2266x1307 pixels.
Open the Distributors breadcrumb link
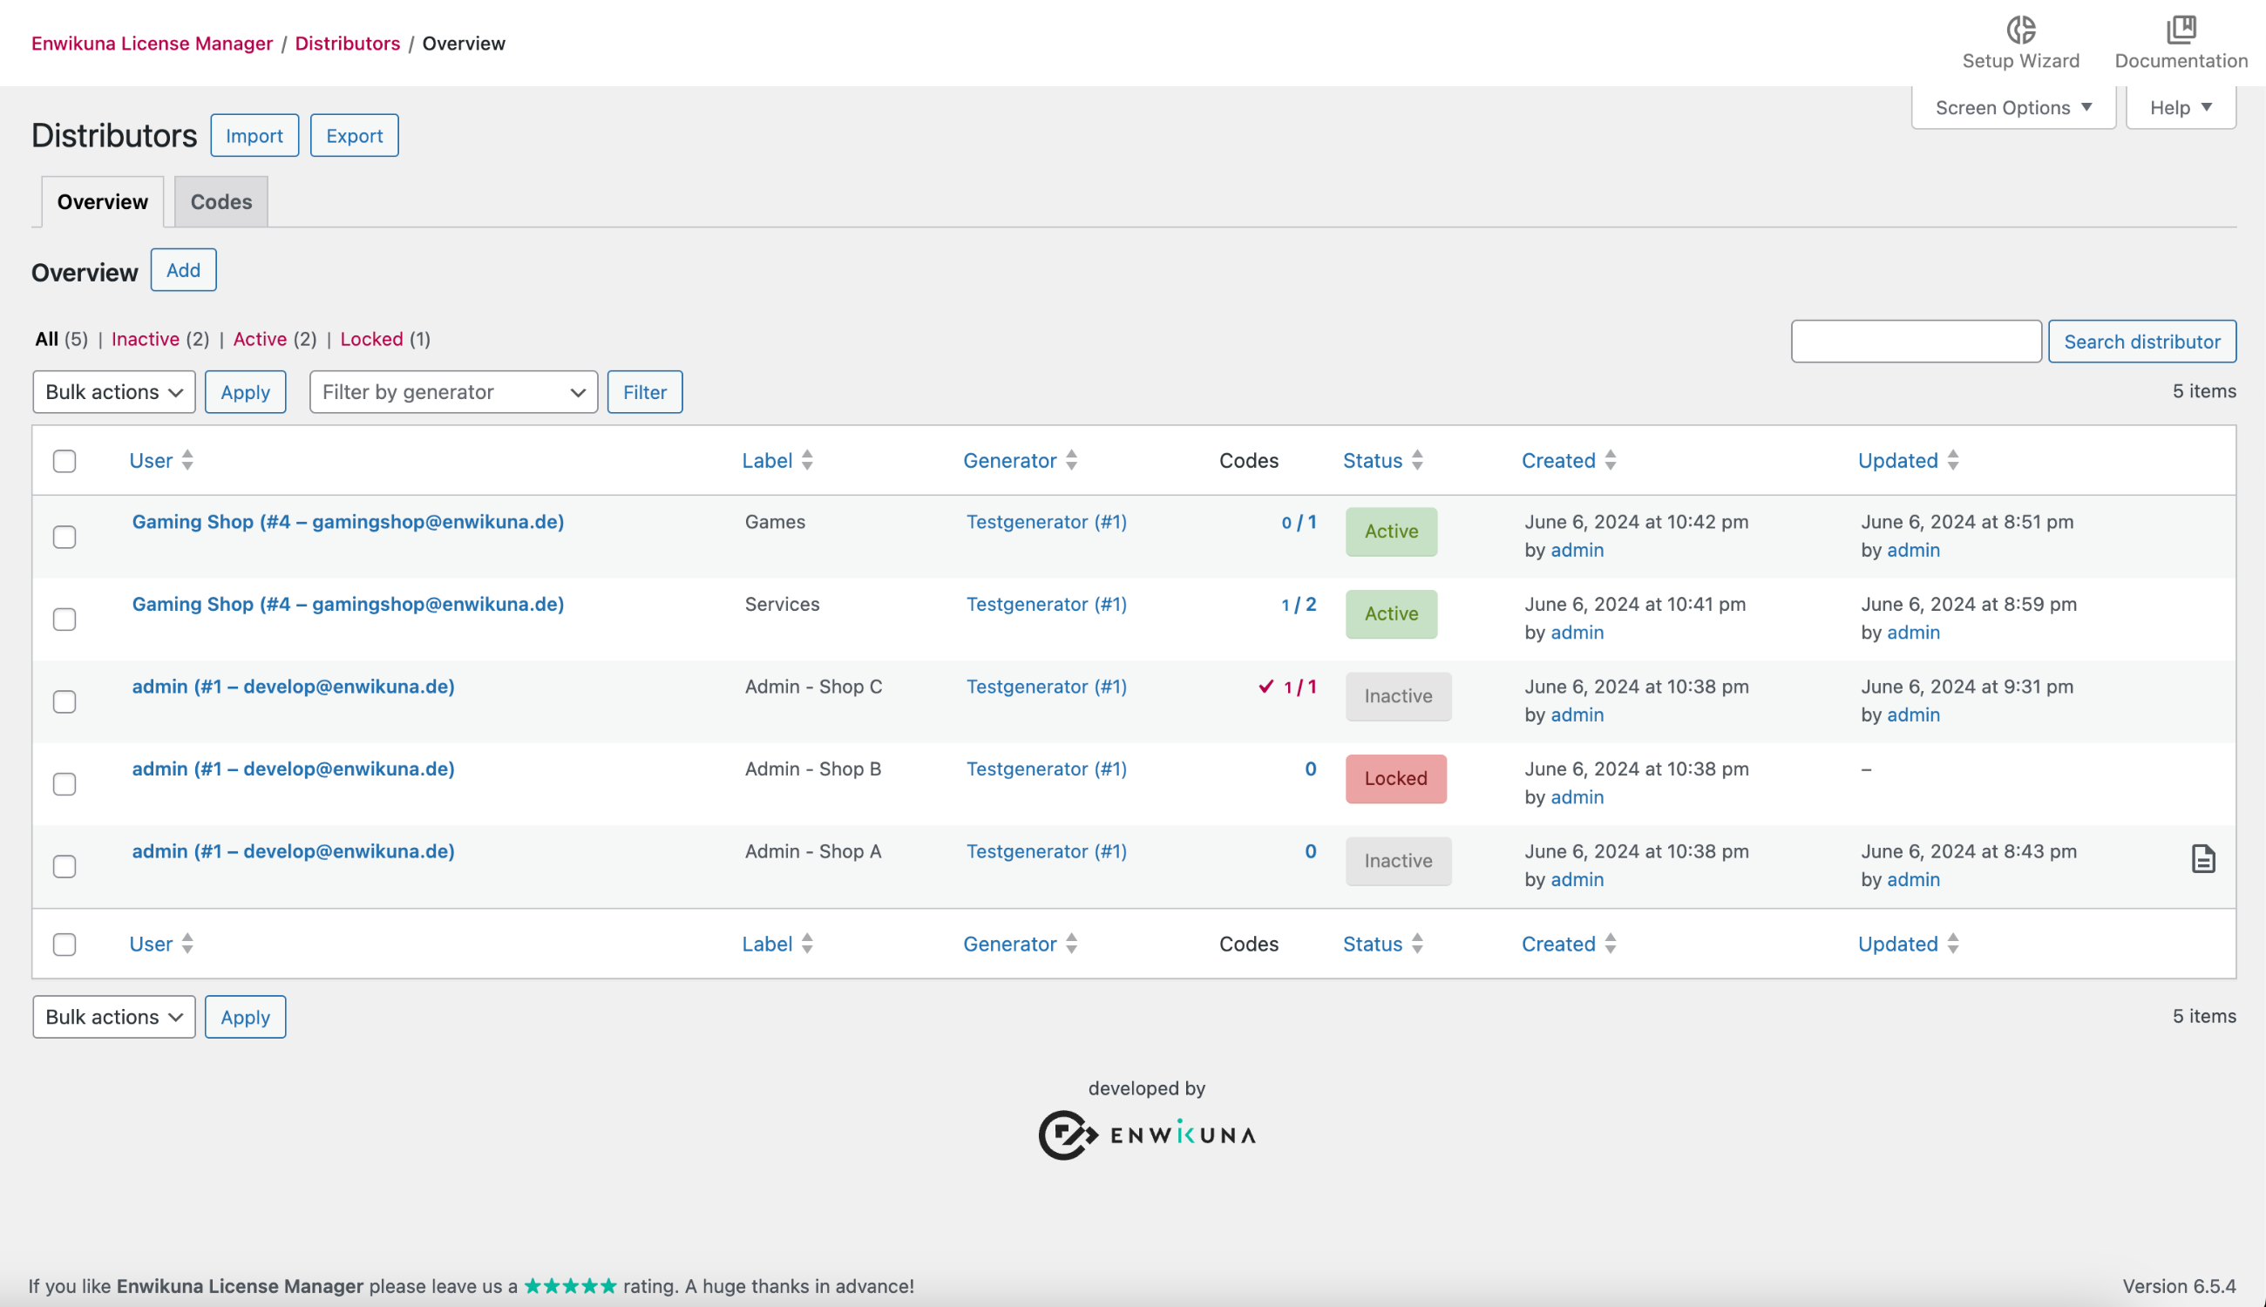[x=348, y=43]
